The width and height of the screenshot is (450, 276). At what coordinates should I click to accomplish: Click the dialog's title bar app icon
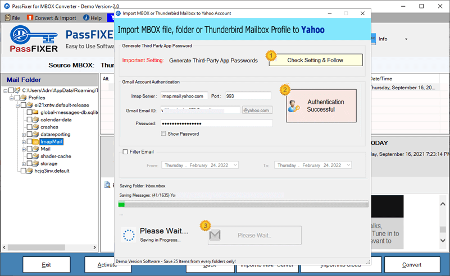(x=118, y=13)
